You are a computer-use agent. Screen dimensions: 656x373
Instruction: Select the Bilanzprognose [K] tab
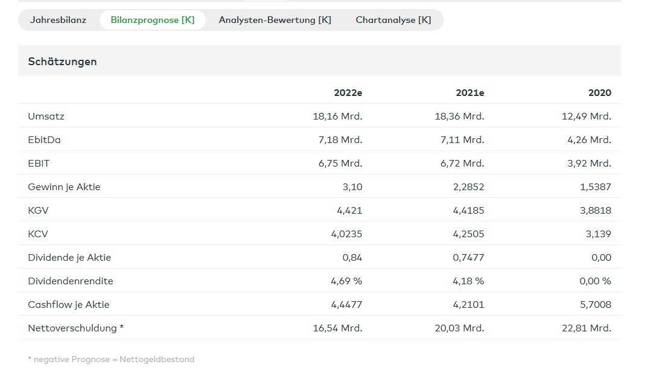152,20
